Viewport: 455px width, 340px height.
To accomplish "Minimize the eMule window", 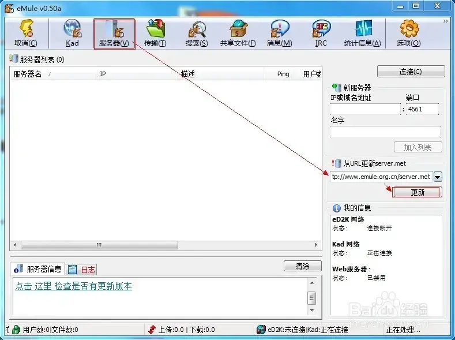I will click(400, 6).
